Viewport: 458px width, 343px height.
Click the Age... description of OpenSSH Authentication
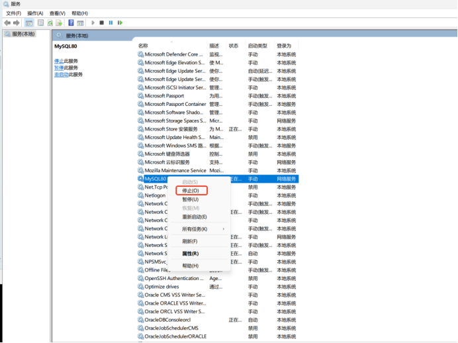216,278
